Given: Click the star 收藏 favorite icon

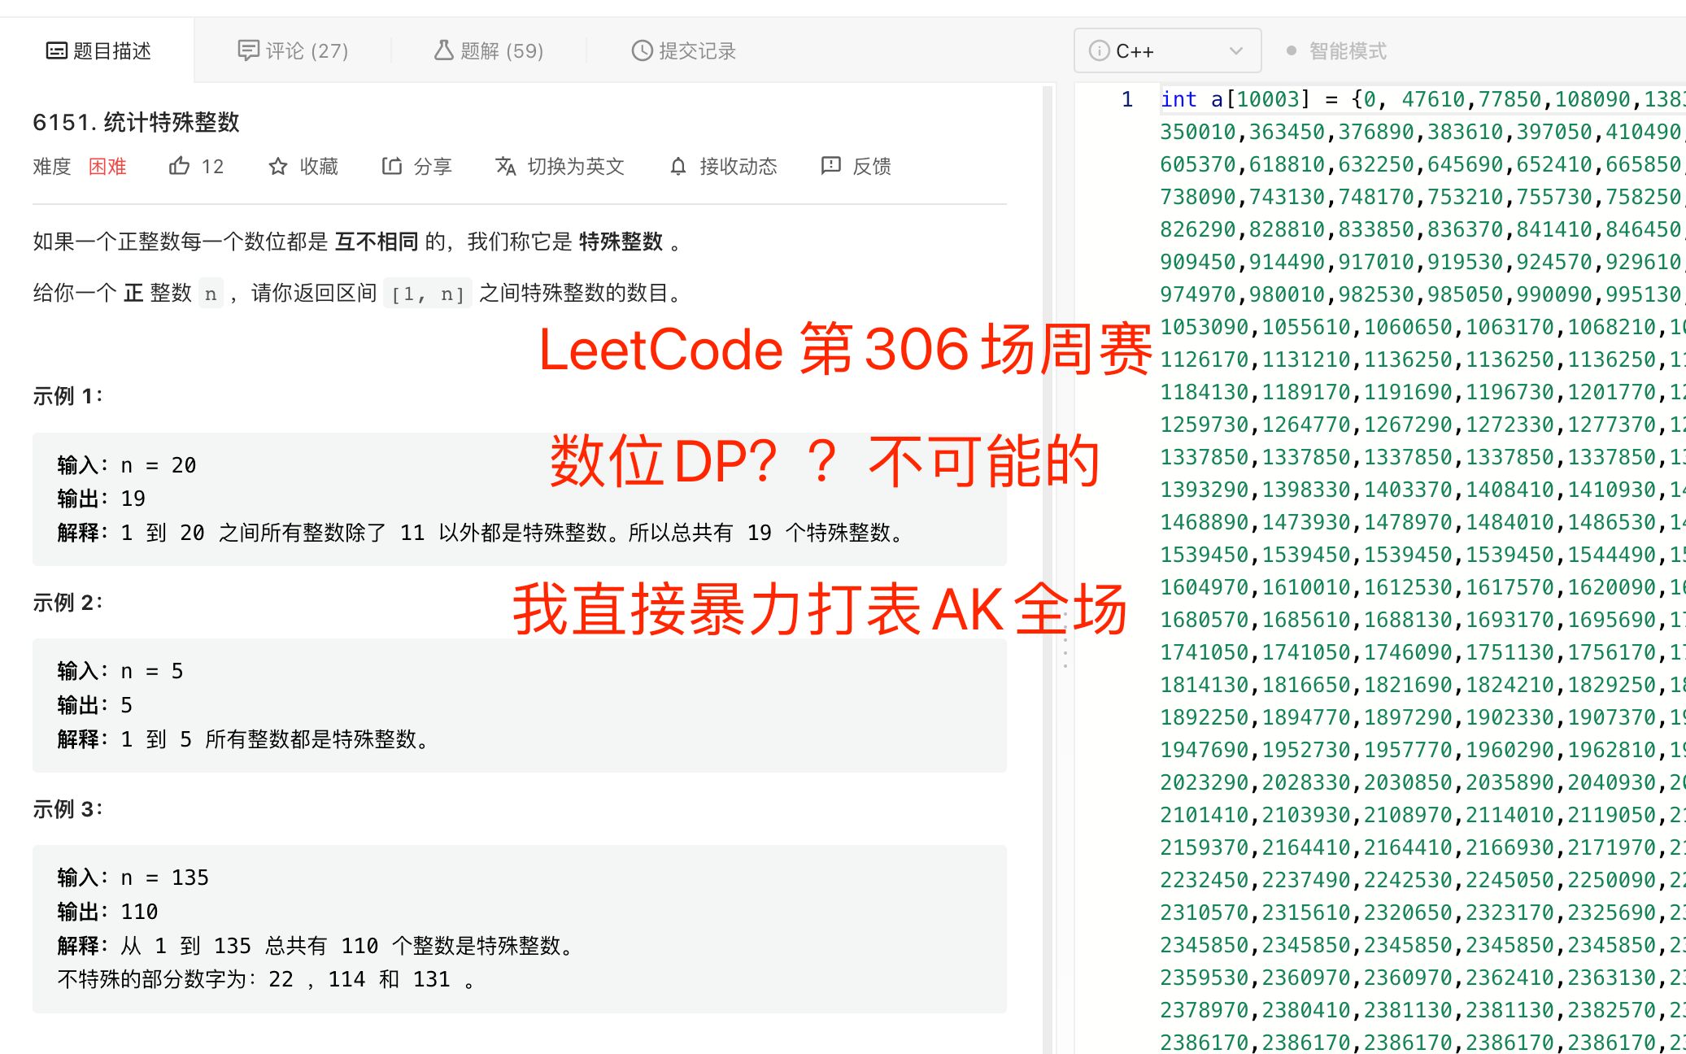Looking at the screenshot, I should (278, 167).
